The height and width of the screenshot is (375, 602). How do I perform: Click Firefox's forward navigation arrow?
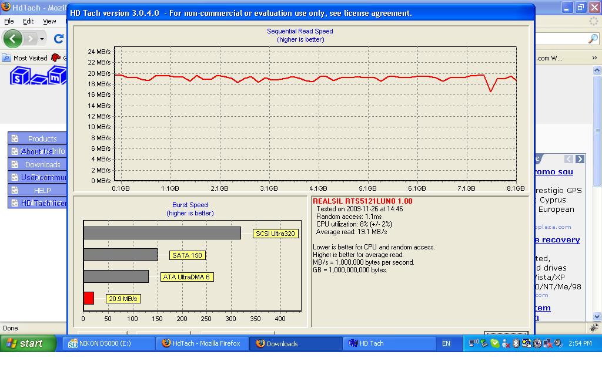30,39
